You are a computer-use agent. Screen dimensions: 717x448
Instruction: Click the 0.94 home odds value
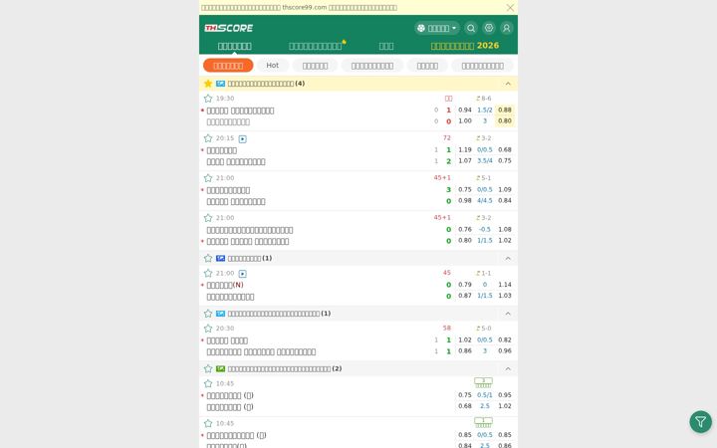coord(465,110)
